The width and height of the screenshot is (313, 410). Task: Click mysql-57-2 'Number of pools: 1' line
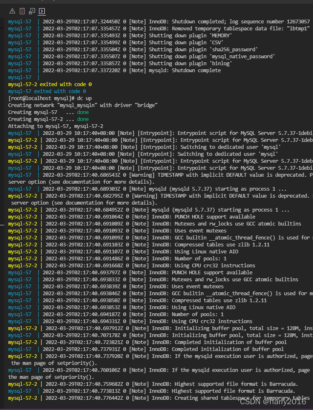click(117, 259)
